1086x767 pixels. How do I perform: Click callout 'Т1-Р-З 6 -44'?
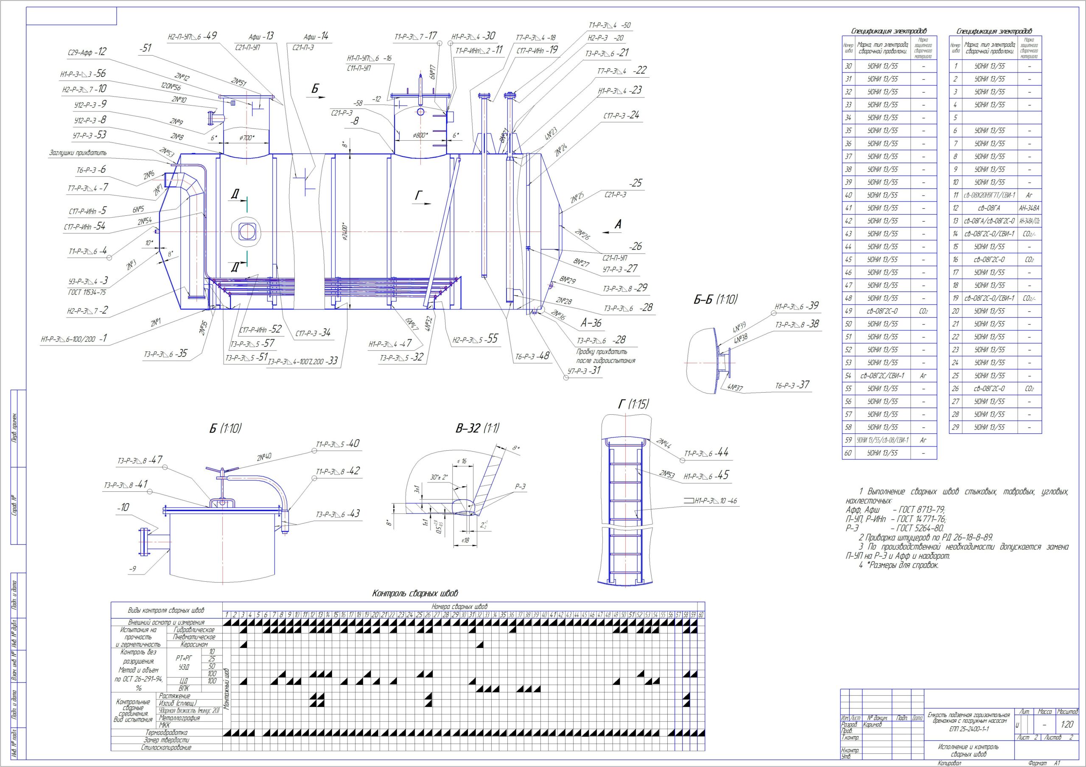point(707,452)
